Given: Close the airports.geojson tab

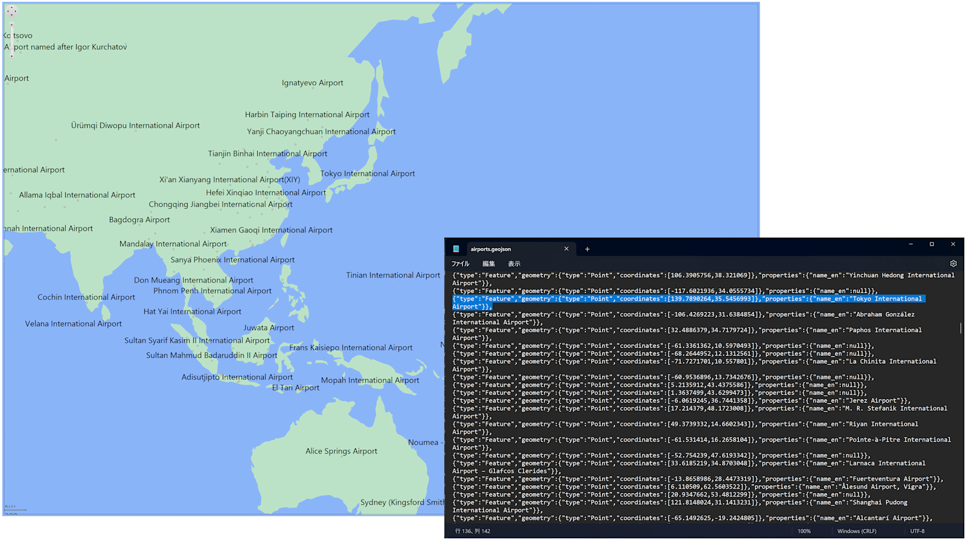Looking at the screenshot, I should [566, 249].
